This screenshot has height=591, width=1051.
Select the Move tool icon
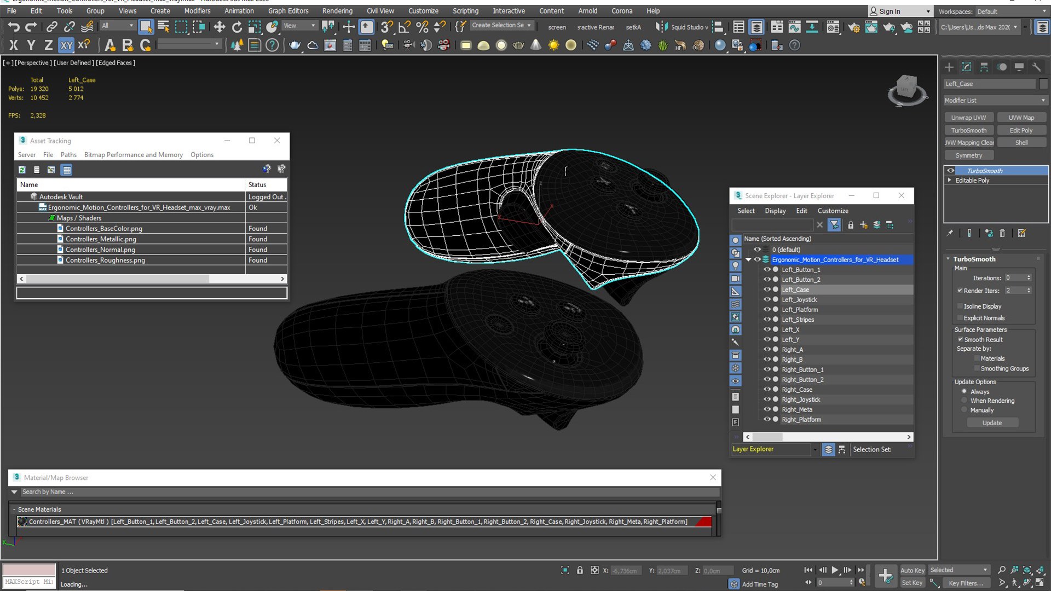219,26
